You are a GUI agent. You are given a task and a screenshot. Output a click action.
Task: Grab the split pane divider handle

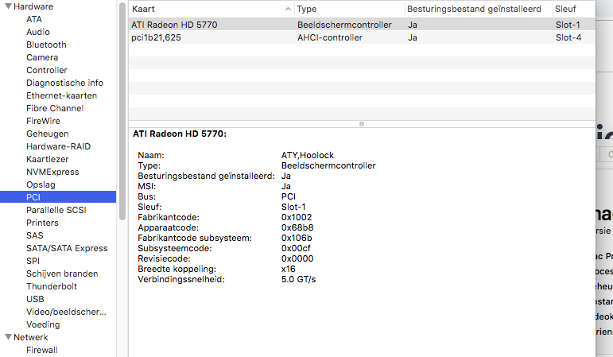362,124
